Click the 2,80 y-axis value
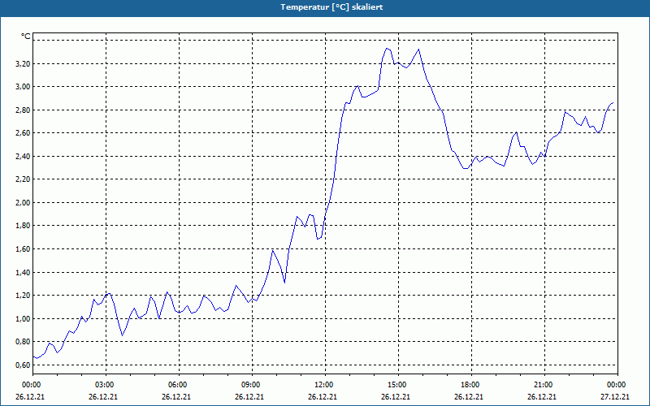The width and height of the screenshot is (650, 406). click(24, 110)
